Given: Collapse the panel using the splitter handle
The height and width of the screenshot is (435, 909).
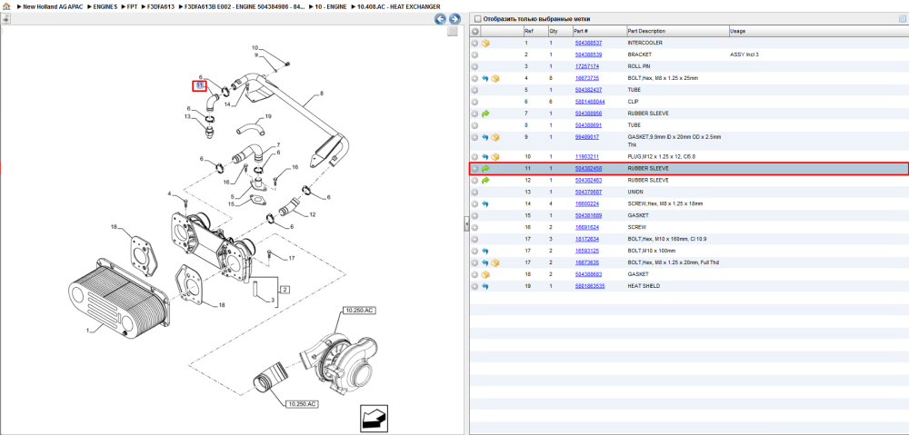Looking at the screenshot, I should [466, 224].
